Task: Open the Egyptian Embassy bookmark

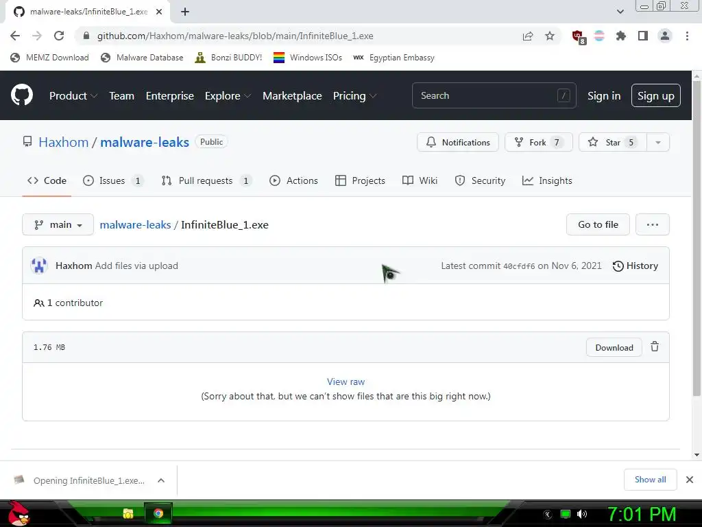Action: pos(394,58)
